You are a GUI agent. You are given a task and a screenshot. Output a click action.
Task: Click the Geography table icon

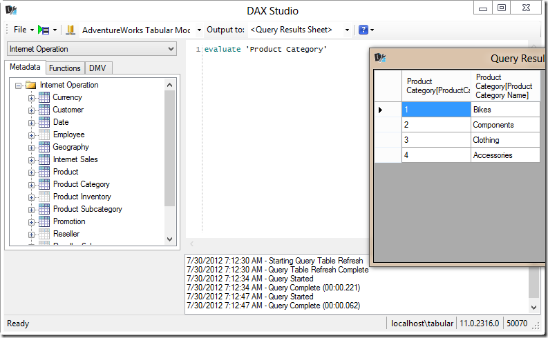click(44, 147)
